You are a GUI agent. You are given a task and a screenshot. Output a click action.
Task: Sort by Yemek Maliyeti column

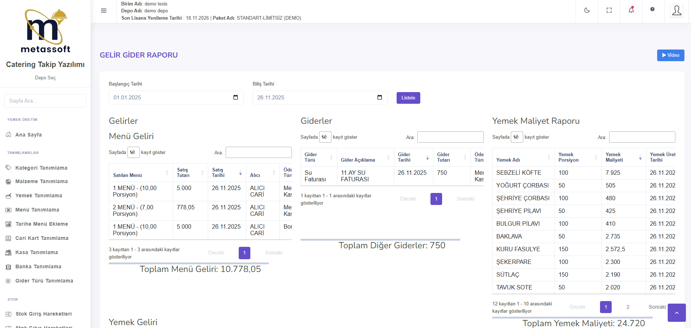pos(623,157)
